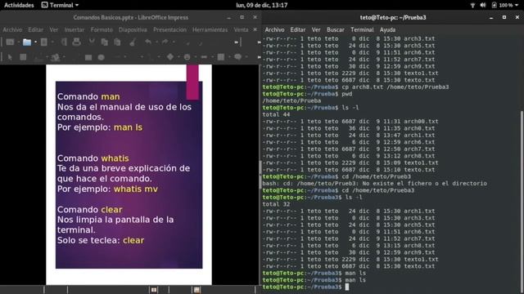
Task: Click the Export as PDF icon
Action: pyautogui.click(x=64, y=42)
